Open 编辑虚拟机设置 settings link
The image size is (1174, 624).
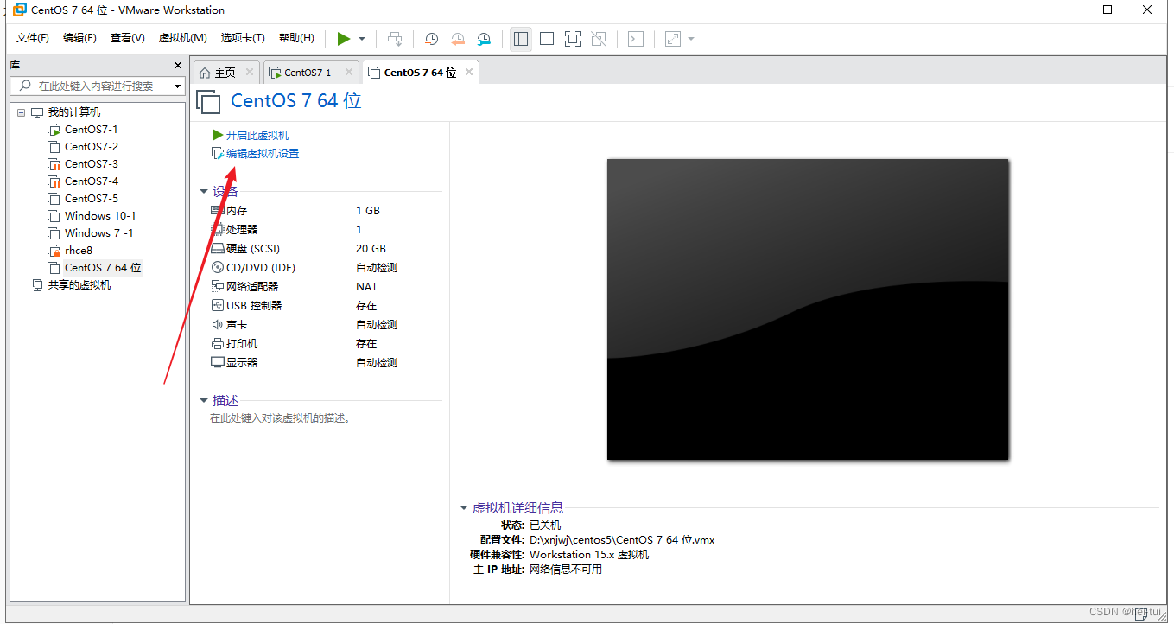[262, 153]
